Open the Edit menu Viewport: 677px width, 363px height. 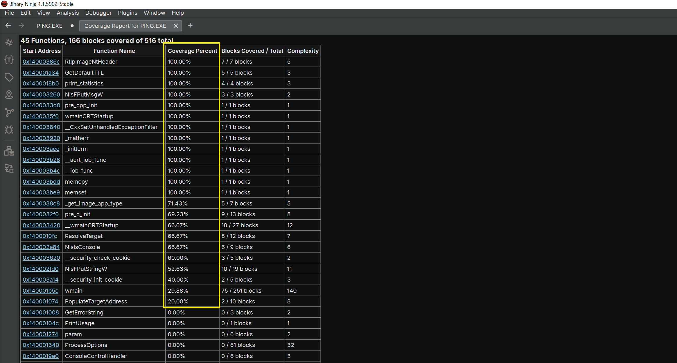click(25, 13)
